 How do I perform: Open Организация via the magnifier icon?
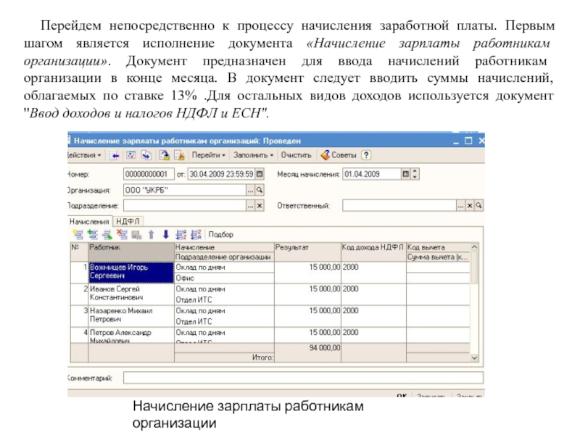coord(260,190)
